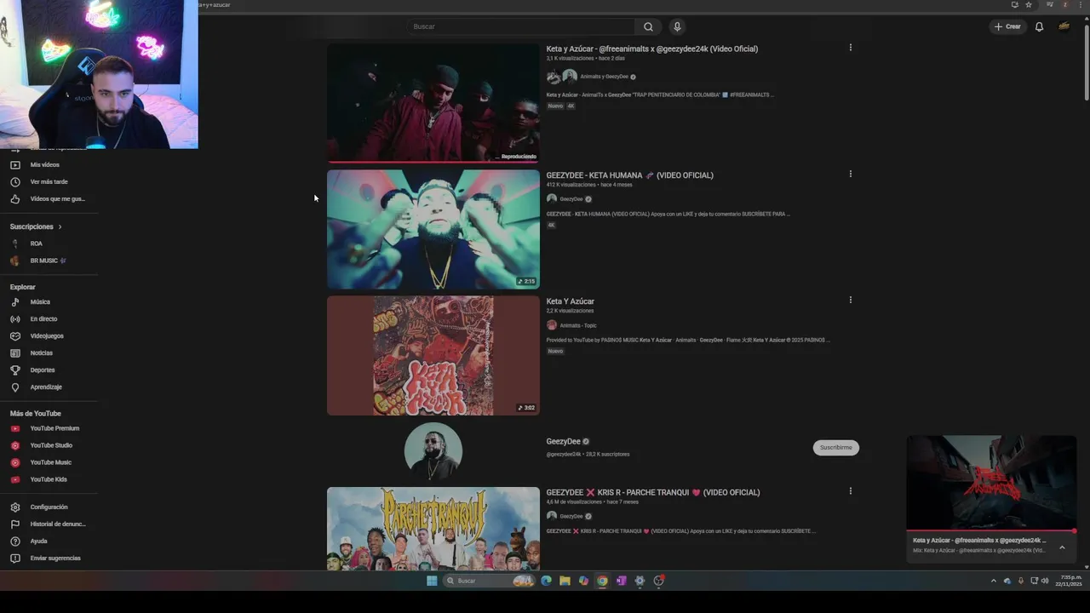Viewport: 1090px width, 613px height.
Task: Play the KETA HUMANA video thumbnail
Action: click(433, 229)
